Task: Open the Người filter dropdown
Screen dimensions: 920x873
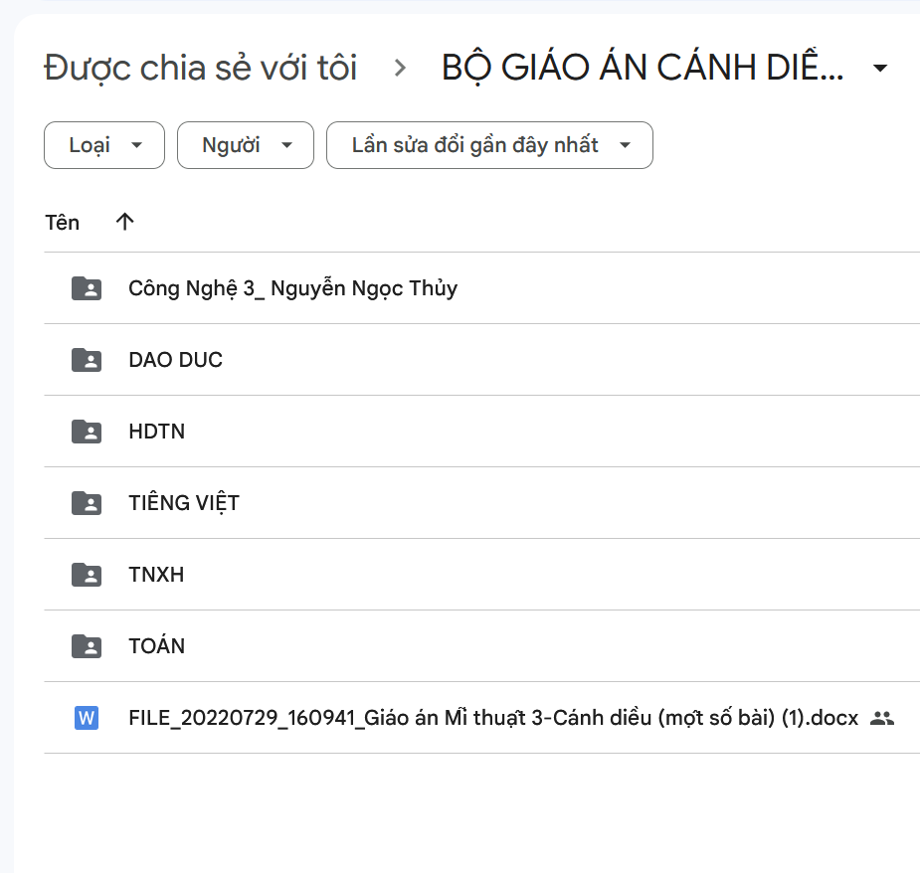Action: (x=245, y=145)
